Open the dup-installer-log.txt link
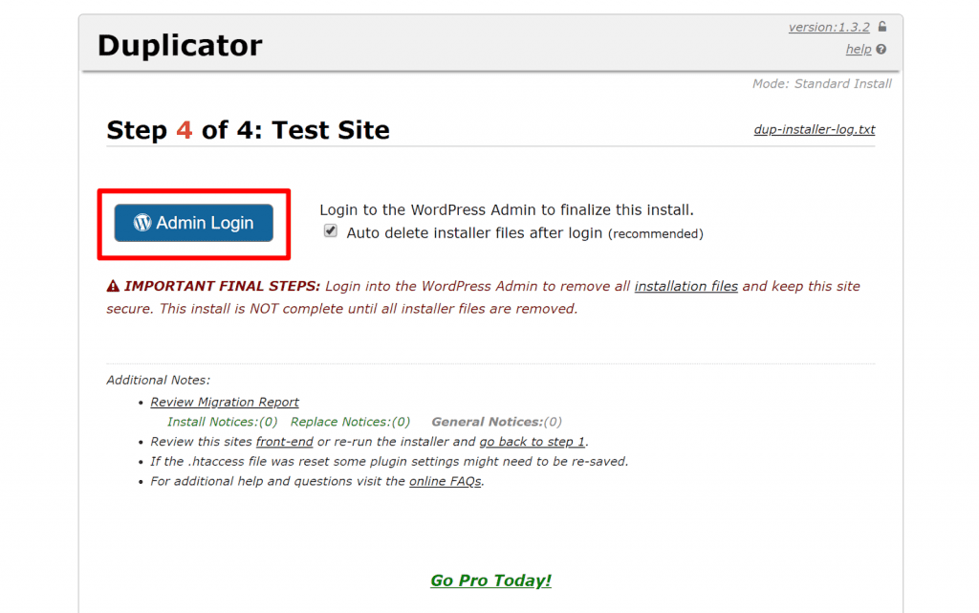979x613 pixels. coord(814,129)
